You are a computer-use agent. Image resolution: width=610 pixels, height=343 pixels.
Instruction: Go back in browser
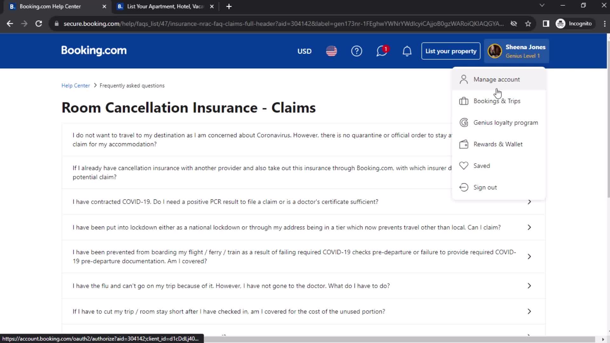10,24
